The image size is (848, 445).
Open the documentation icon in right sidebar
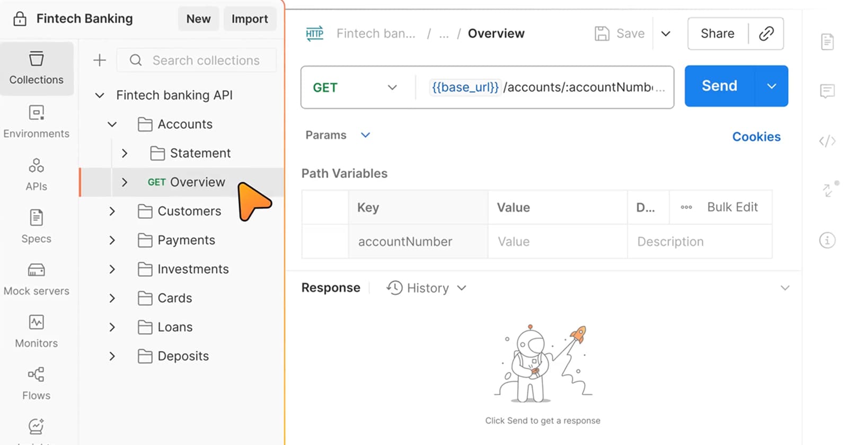(x=827, y=41)
